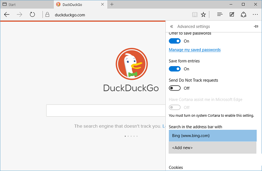Minimize the Edge window

click(231, 5)
